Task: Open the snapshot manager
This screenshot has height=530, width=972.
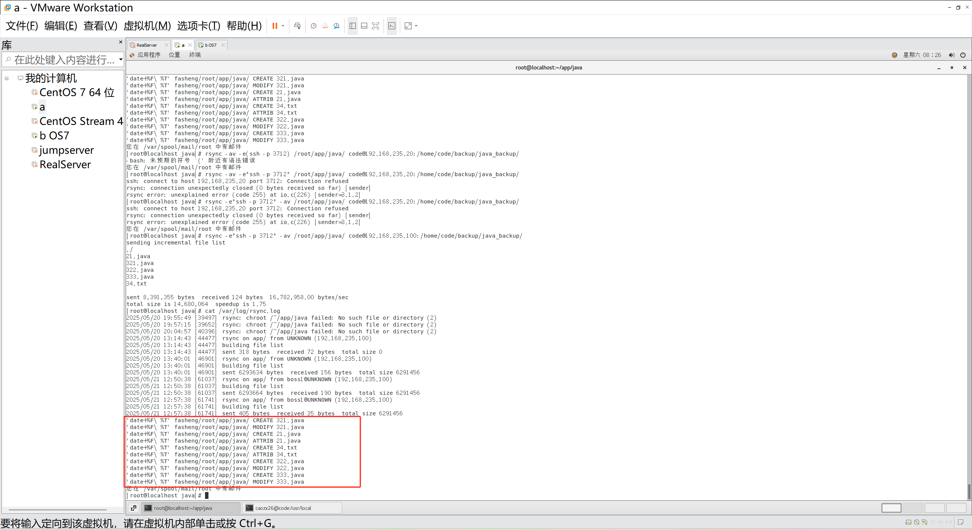Action: (x=336, y=26)
